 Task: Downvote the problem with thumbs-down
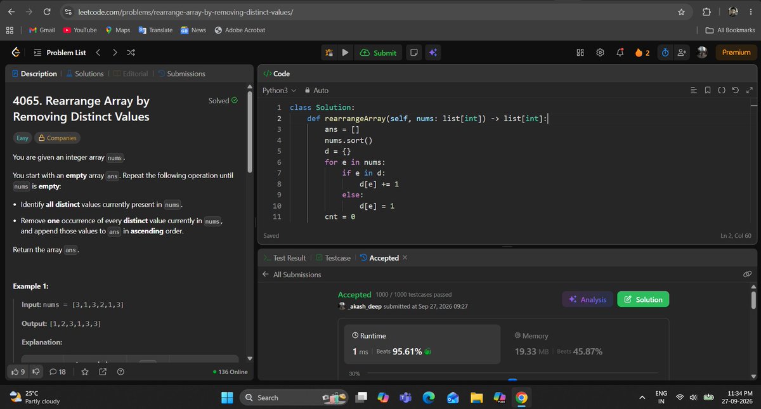tap(36, 372)
